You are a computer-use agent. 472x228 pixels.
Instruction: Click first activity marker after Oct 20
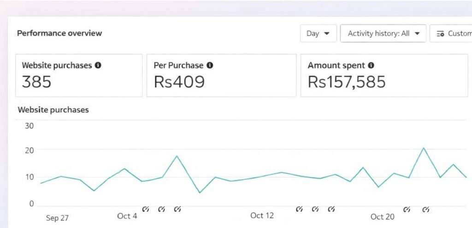coord(407,210)
